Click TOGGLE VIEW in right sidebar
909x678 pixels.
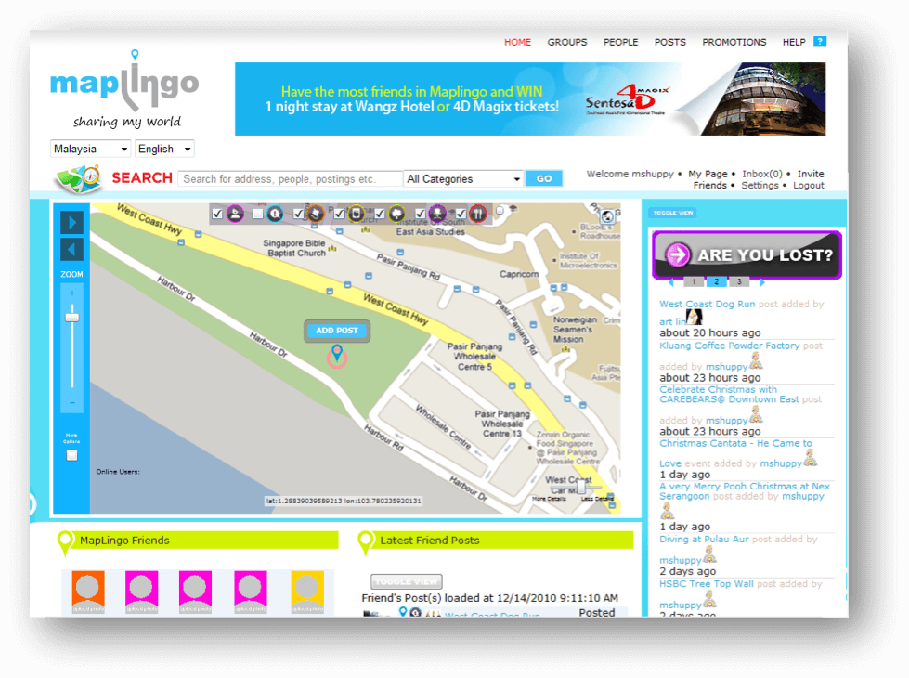(672, 213)
